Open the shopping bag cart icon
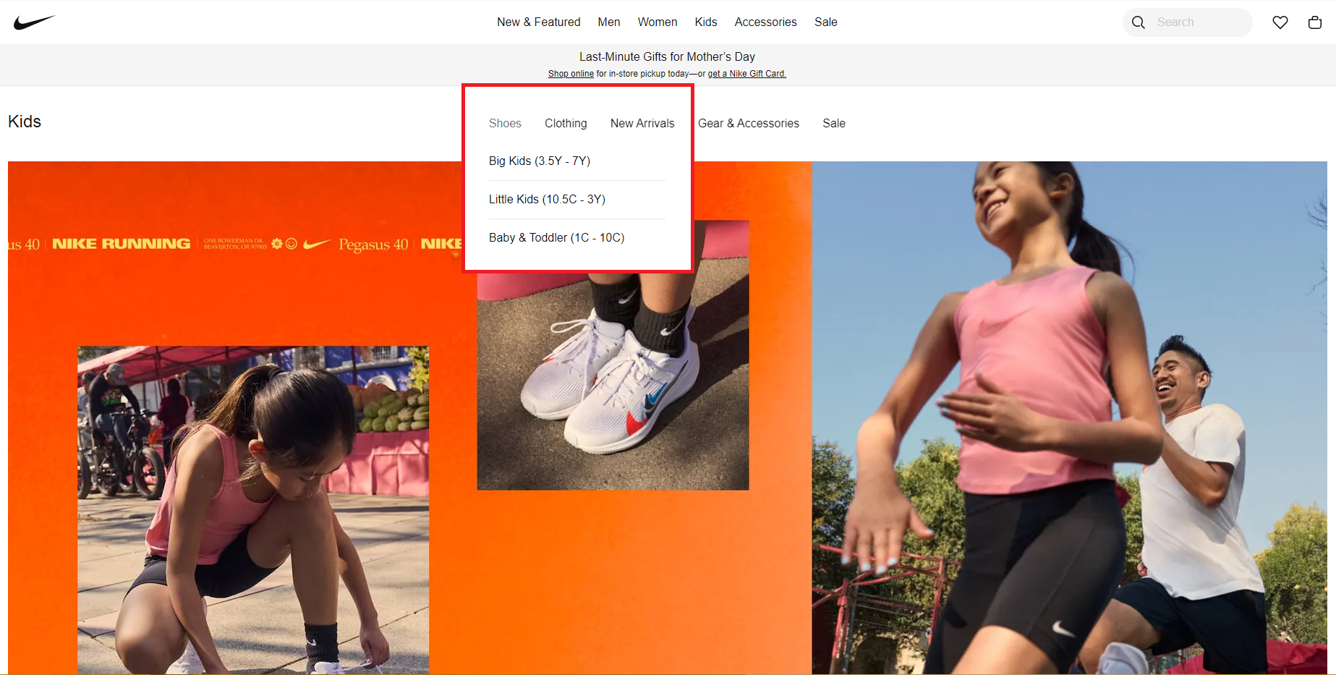The image size is (1336, 675). coord(1314,22)
